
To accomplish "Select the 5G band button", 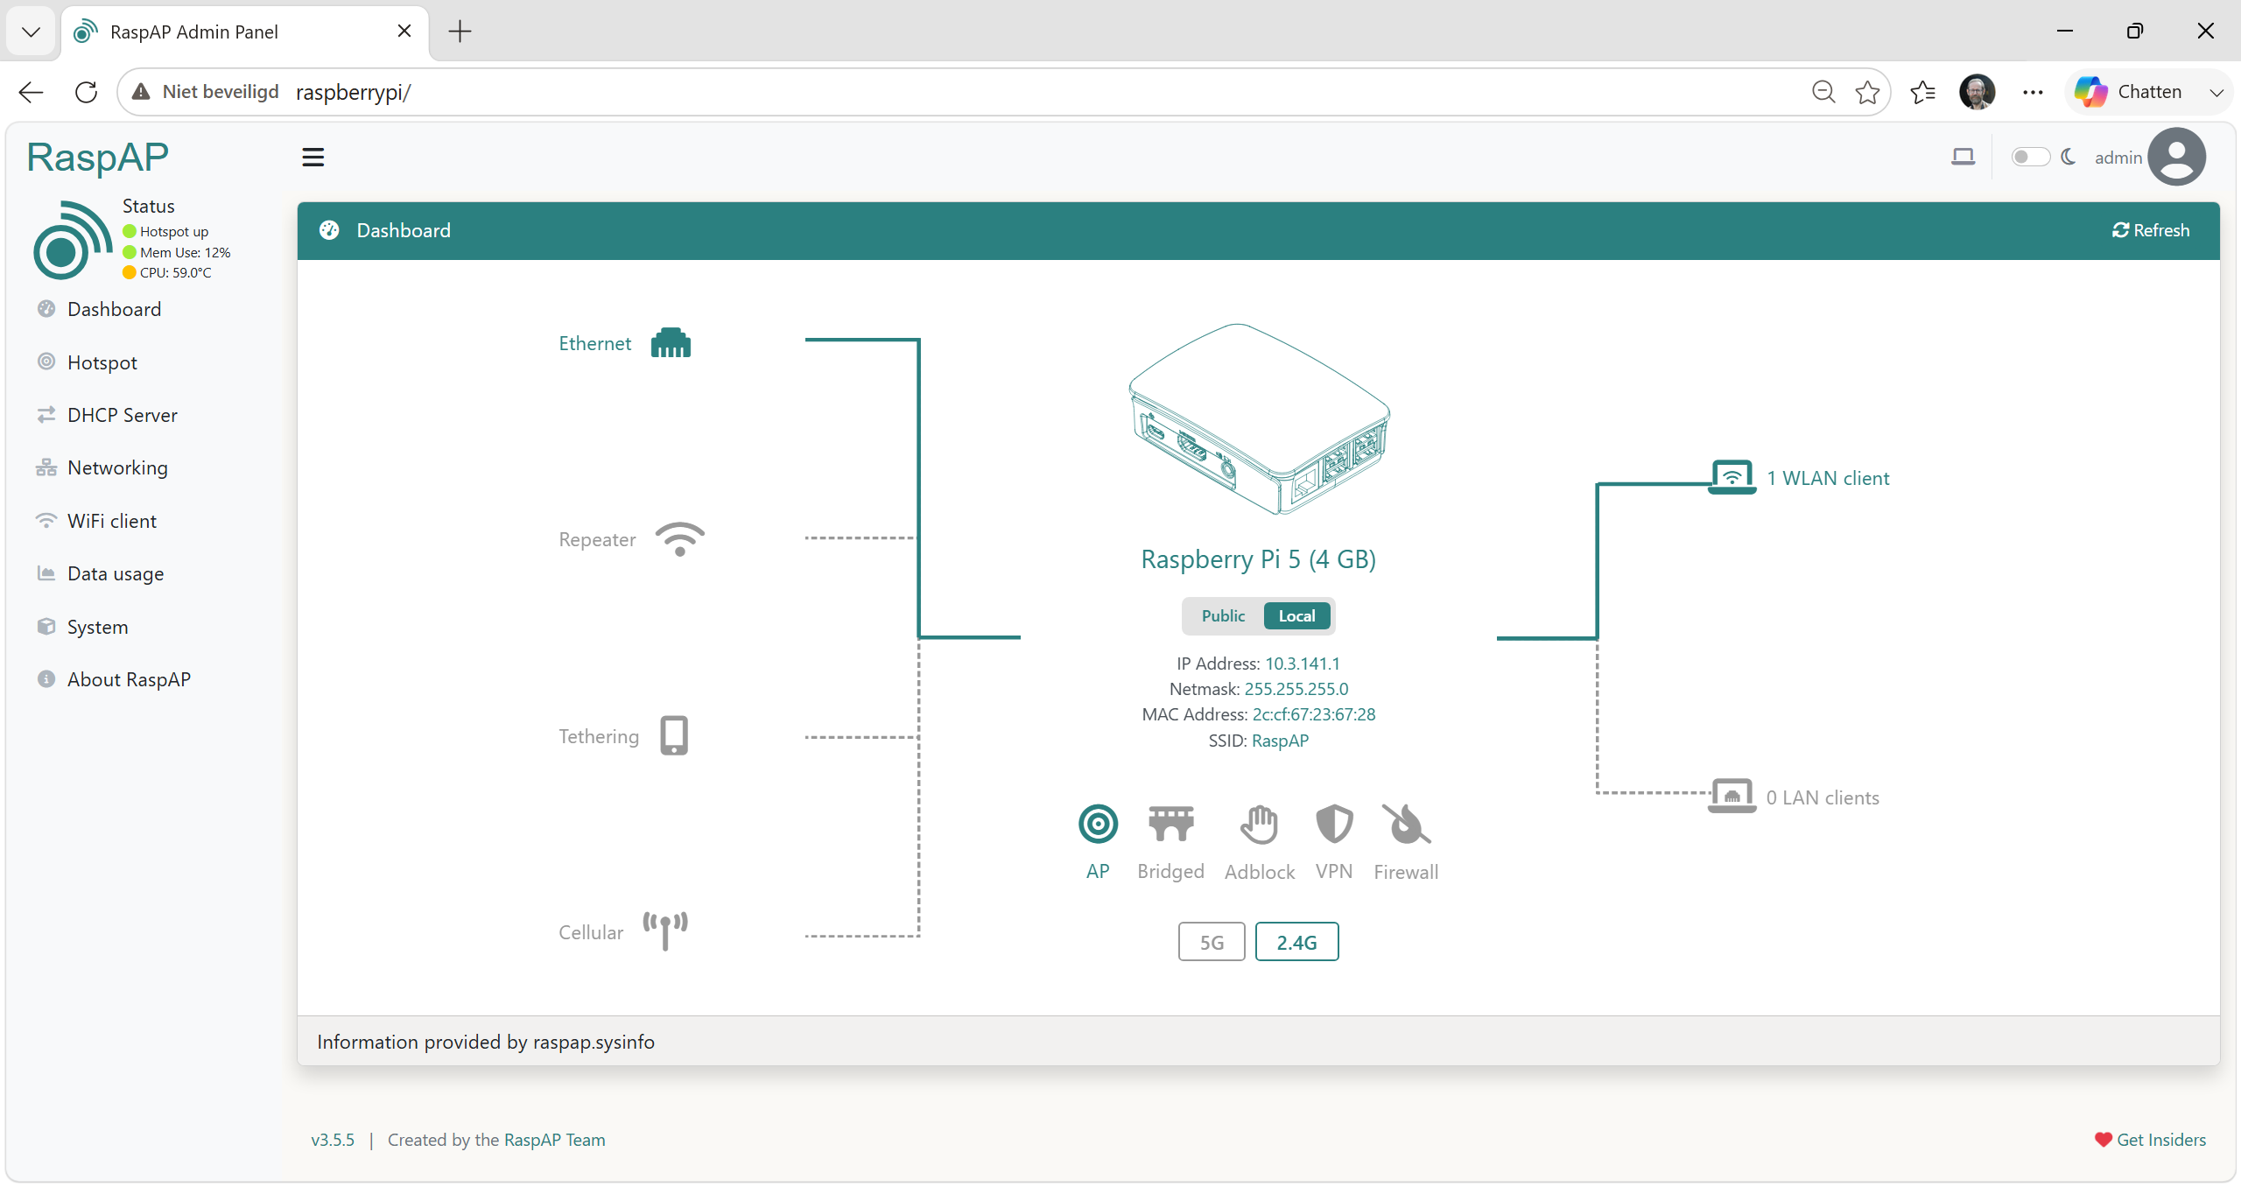I will pos(1212,942).
